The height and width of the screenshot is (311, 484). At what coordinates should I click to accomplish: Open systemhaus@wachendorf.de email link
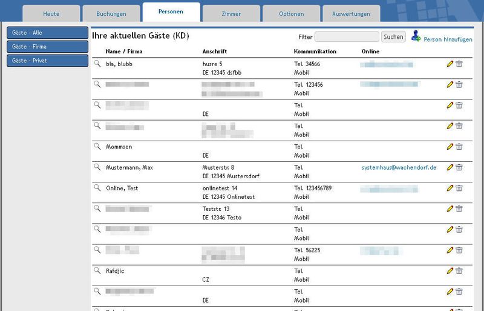[399, 167]
